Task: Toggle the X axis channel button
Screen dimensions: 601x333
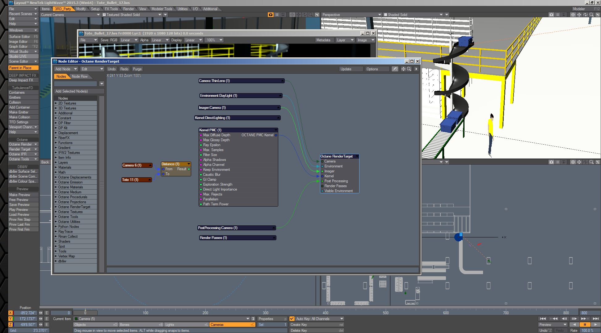Action: 11,313
